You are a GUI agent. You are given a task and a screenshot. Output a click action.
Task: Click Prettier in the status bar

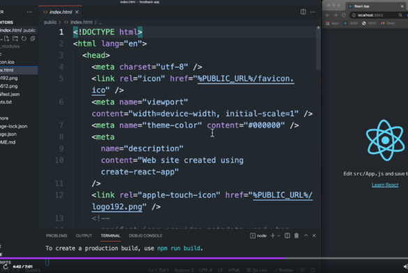284,270
